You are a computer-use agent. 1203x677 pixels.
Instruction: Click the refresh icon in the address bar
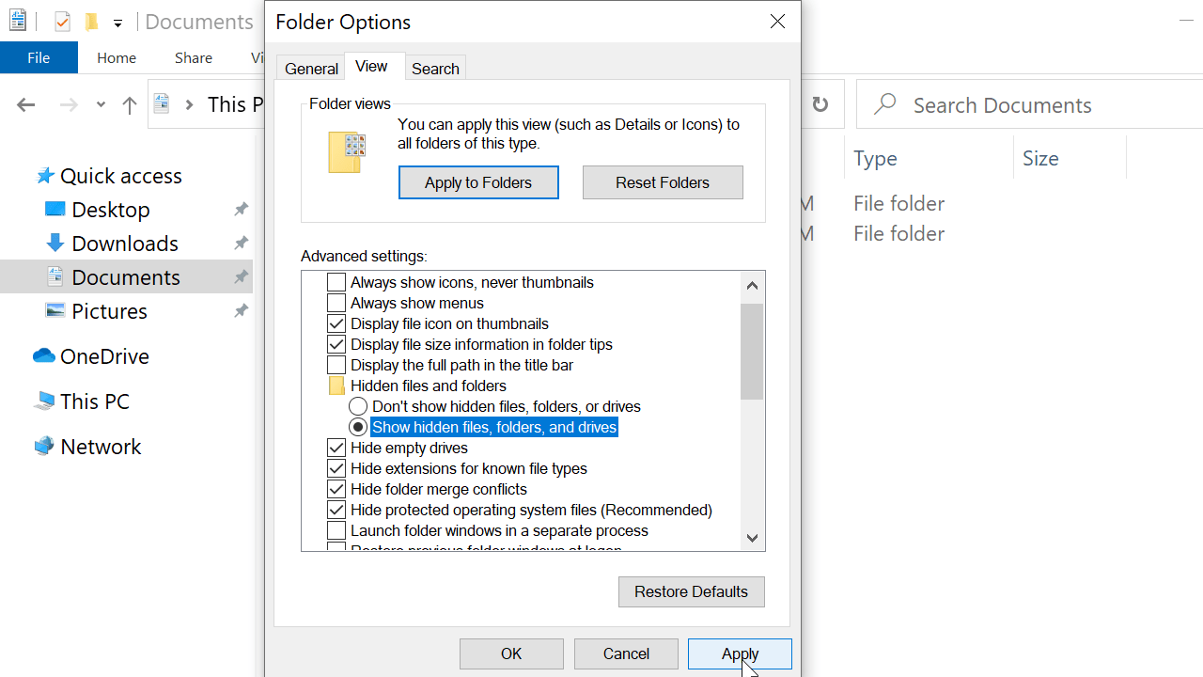pyautogui.click(x=820, y=104)
